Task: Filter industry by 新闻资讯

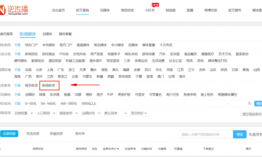Action: (x=31, y=54)
